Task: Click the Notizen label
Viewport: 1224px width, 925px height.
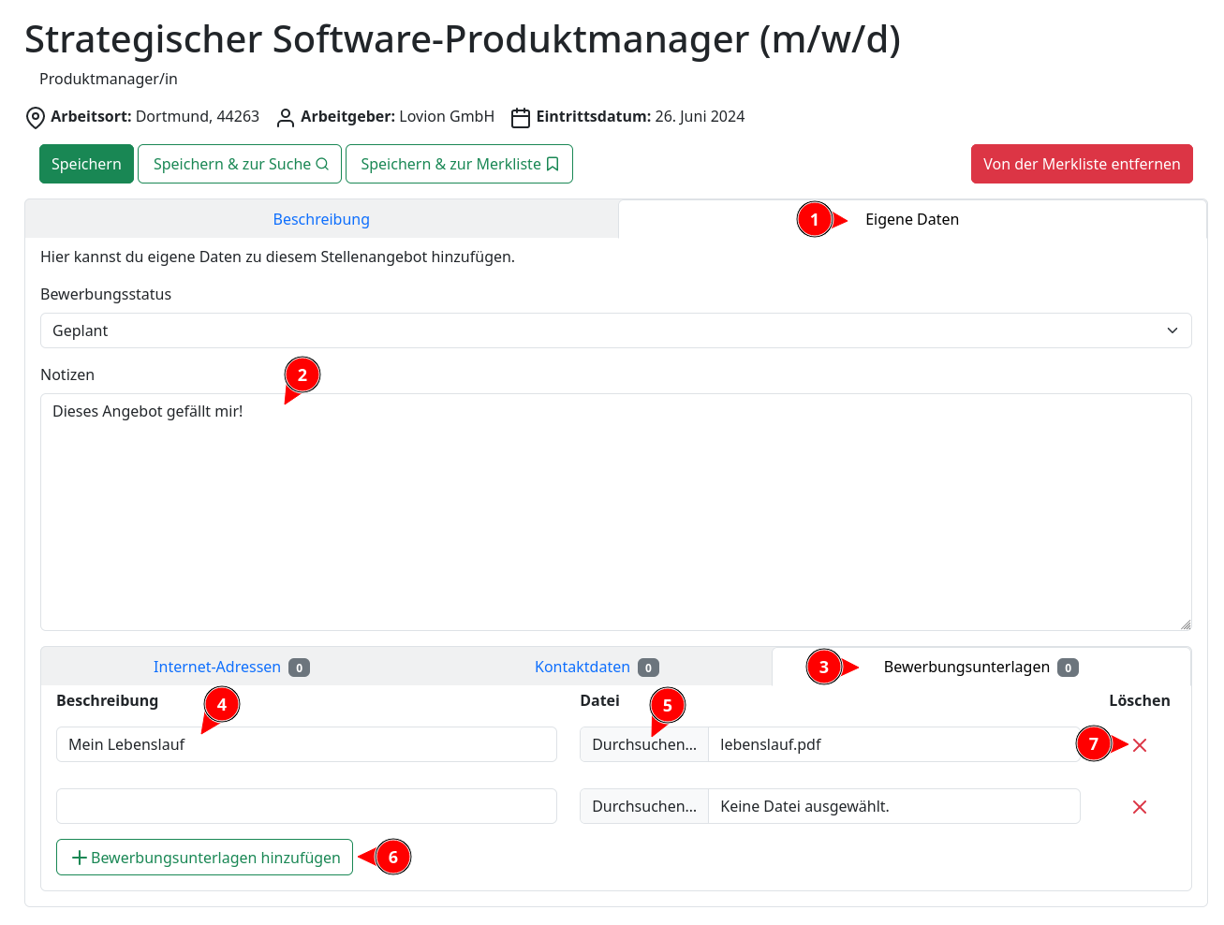Action: [x=67, y=374]
